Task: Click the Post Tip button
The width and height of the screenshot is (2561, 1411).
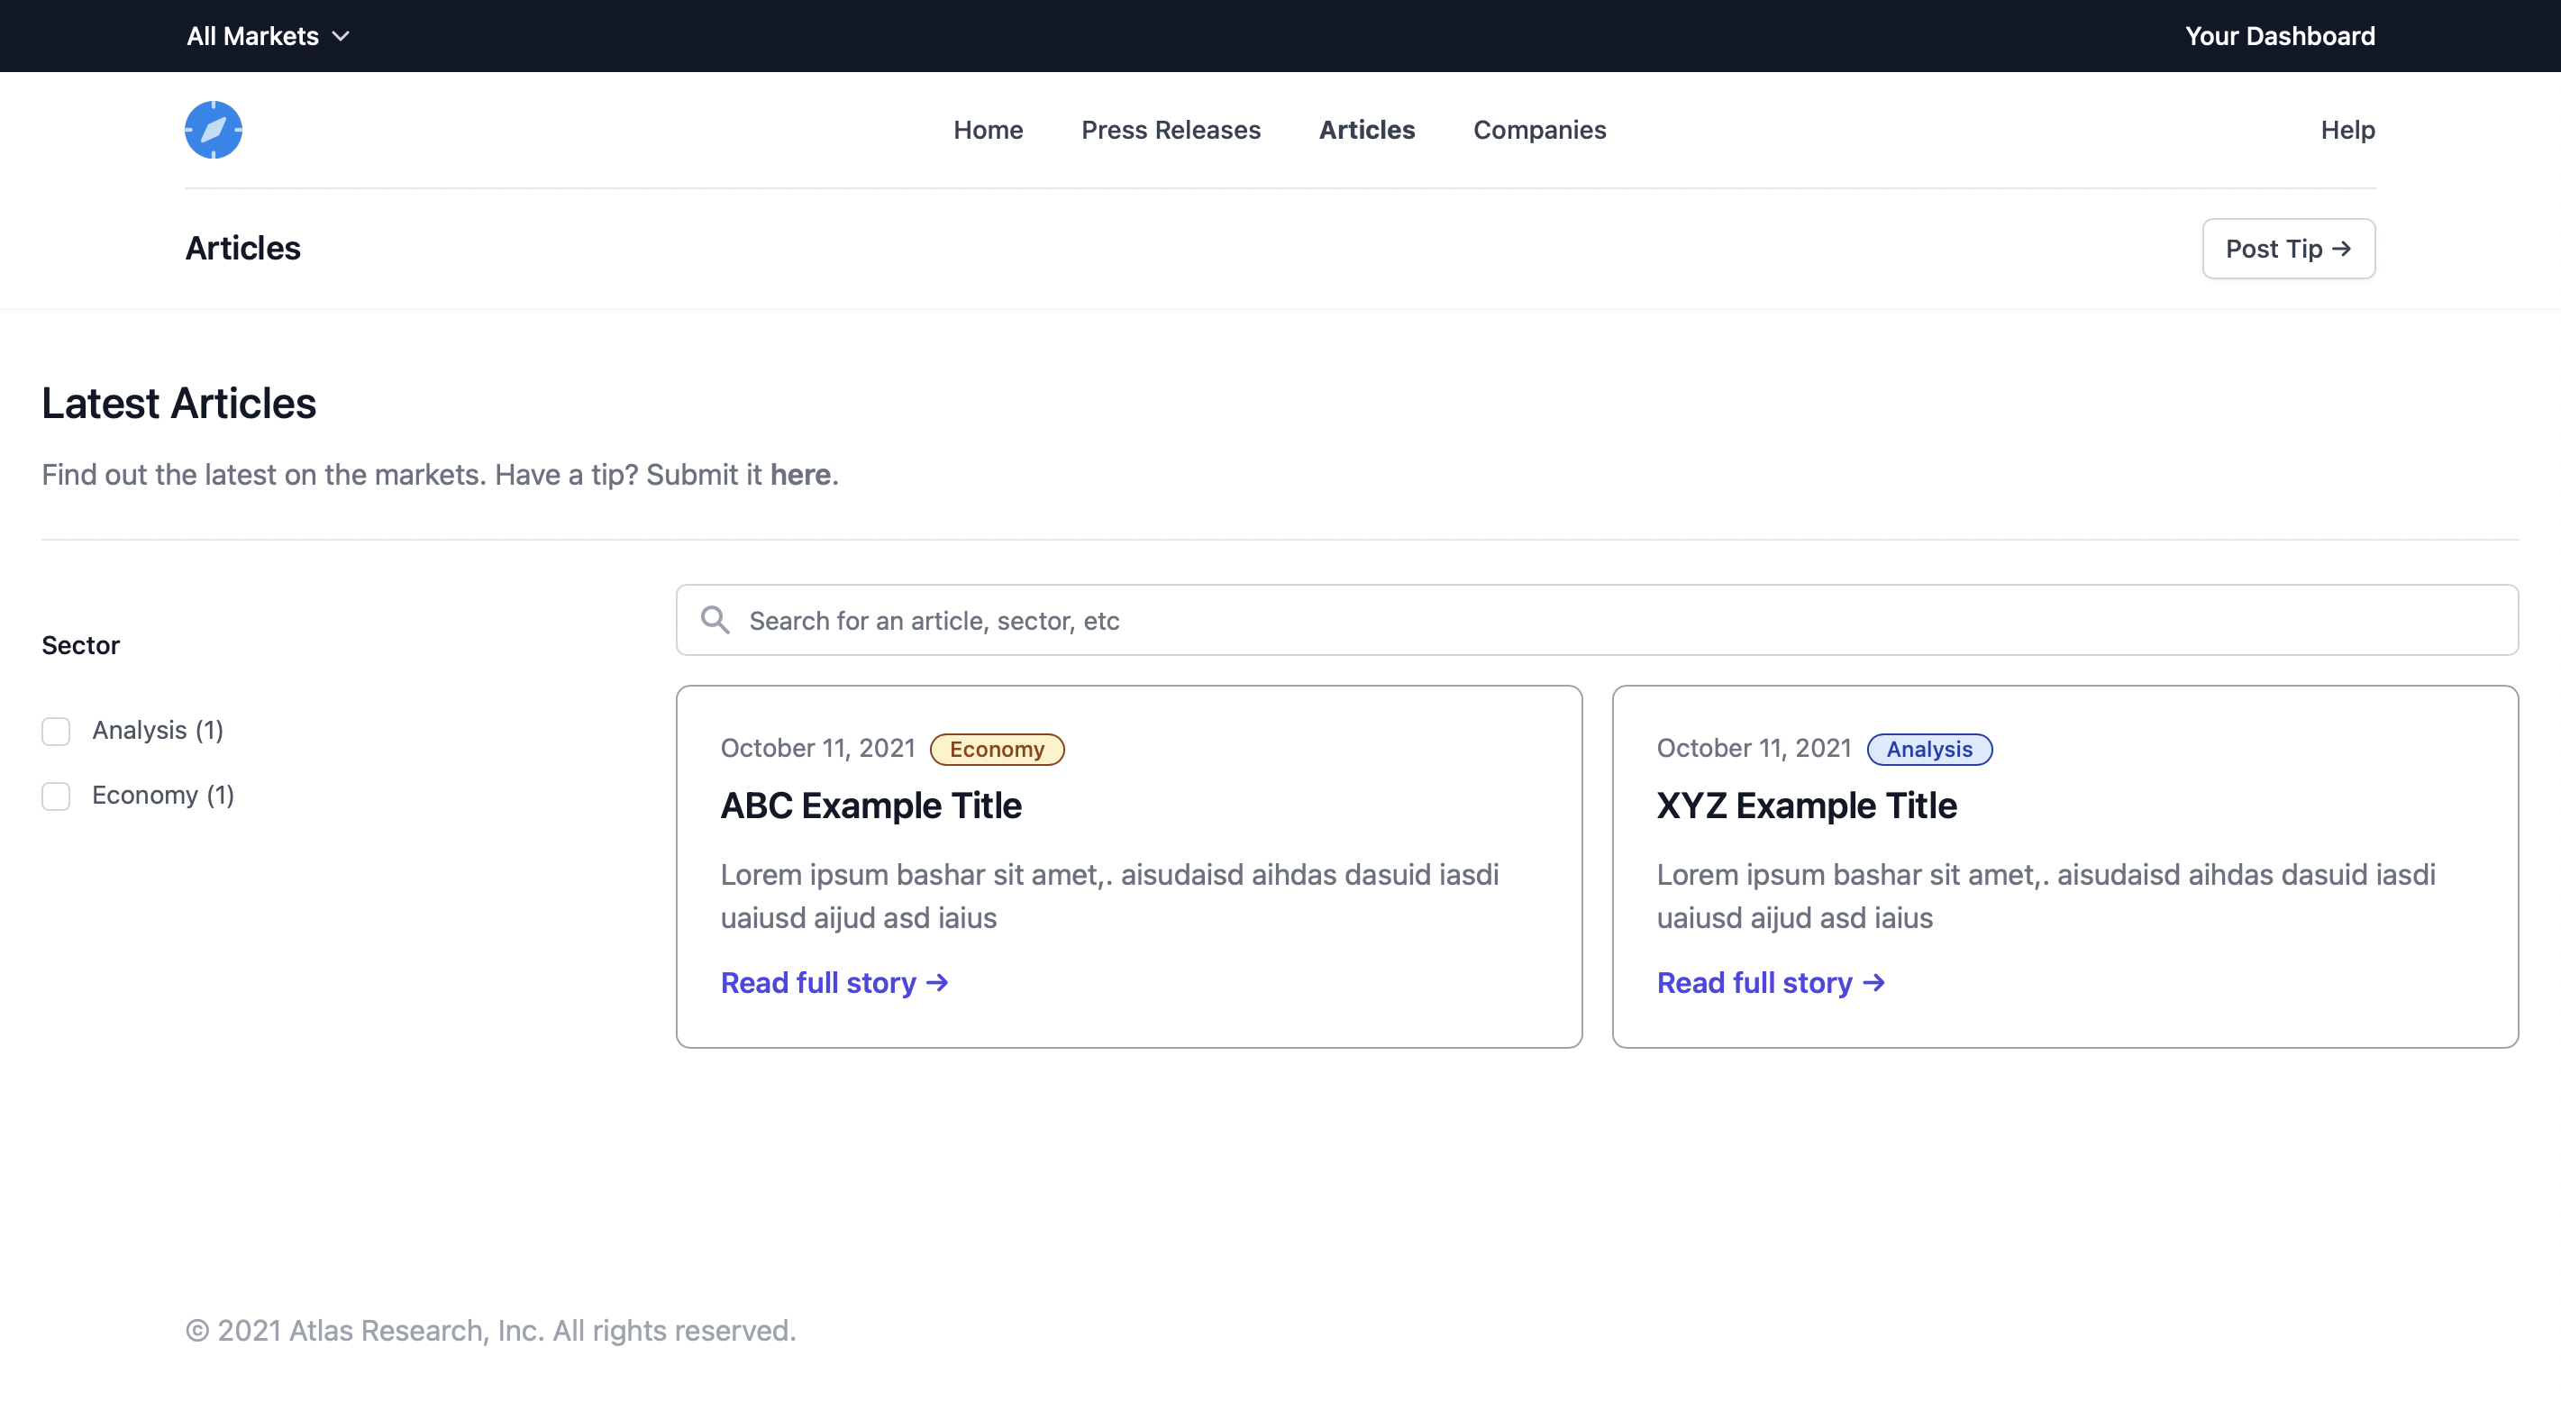Action: tap(2288, 247)
